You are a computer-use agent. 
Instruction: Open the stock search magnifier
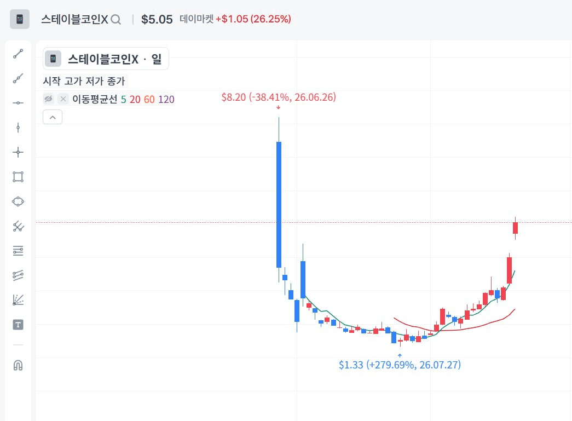point(115,19)
